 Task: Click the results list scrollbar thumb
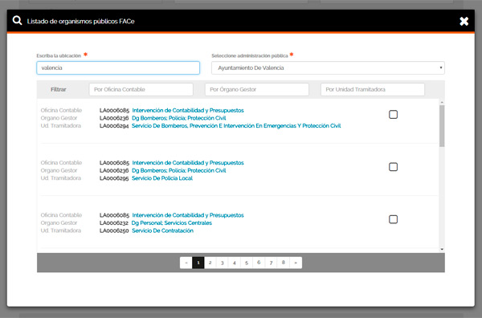[442, 126]
